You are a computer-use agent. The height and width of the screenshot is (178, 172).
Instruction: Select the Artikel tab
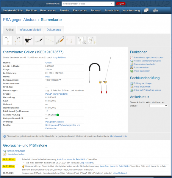pyautogui.click(x=10, y=30)
